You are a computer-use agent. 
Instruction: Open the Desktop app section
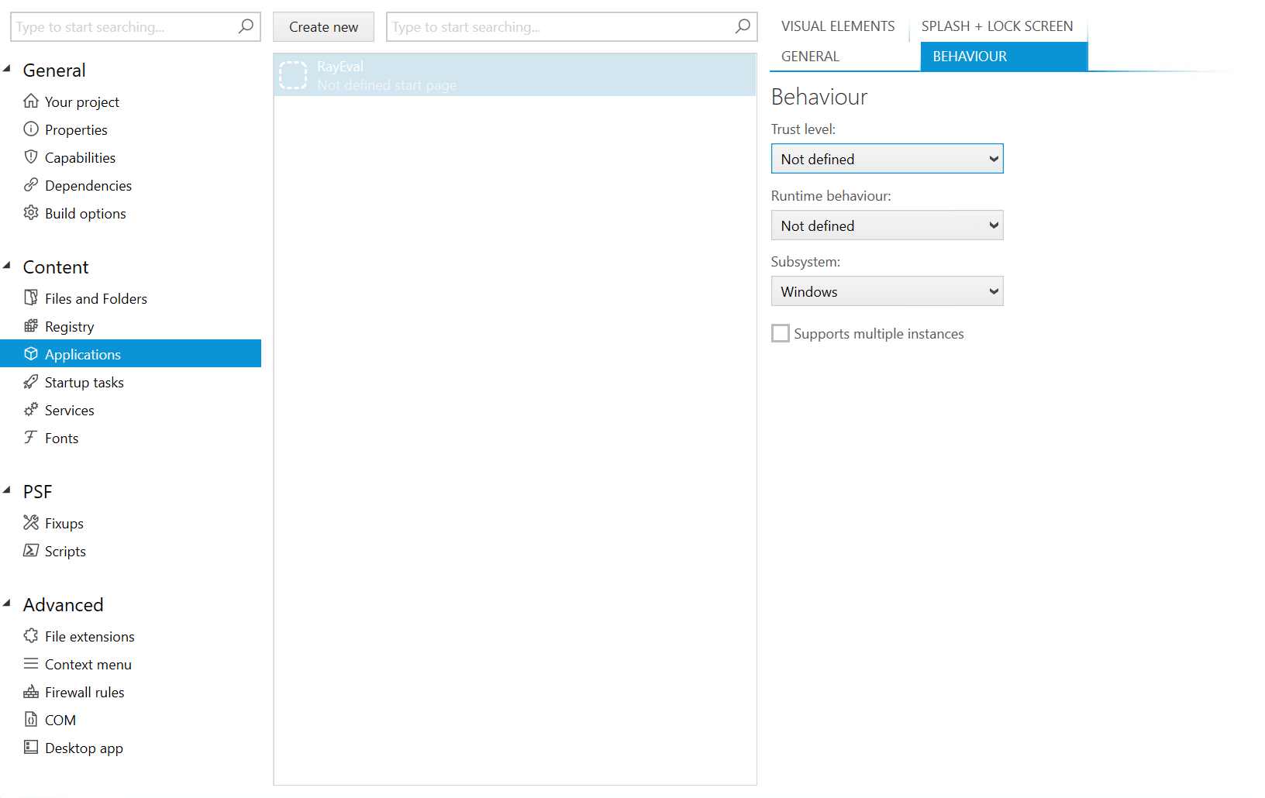point(83,748)
